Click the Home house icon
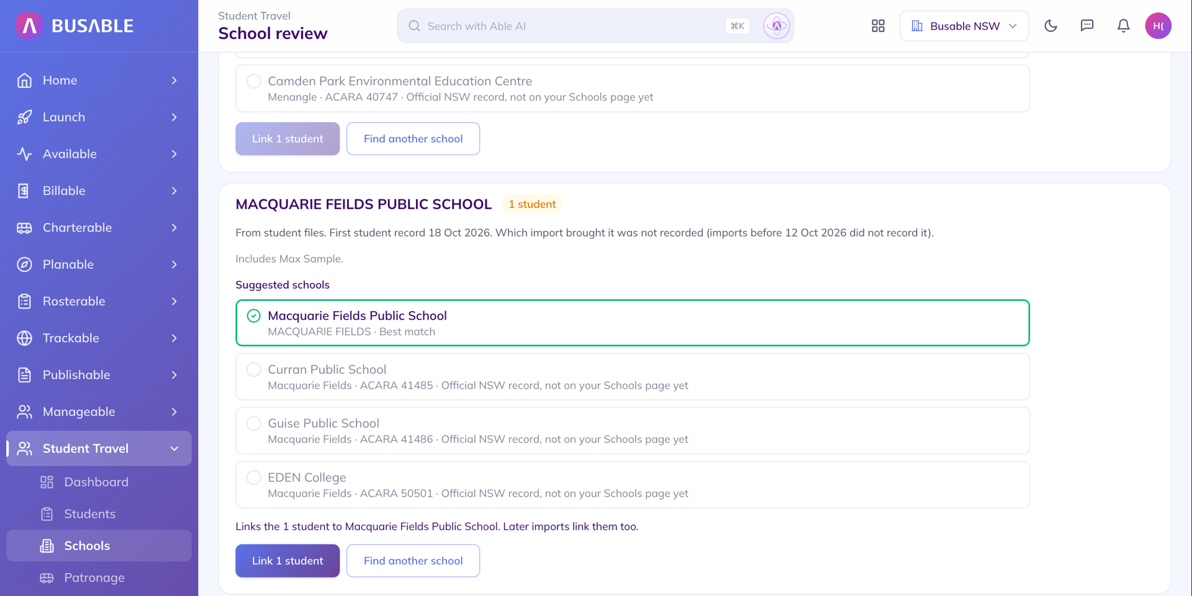The width and height of the screenshot is (1192, 596). pos(25,81)
